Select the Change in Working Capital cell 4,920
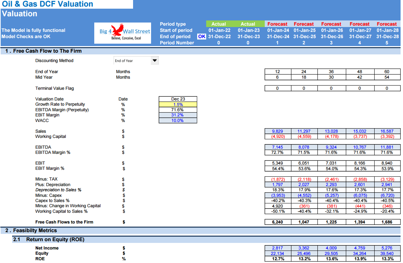The width and height of the screenshot is (403, 263). pyautogui.click(x=278, y=206)
